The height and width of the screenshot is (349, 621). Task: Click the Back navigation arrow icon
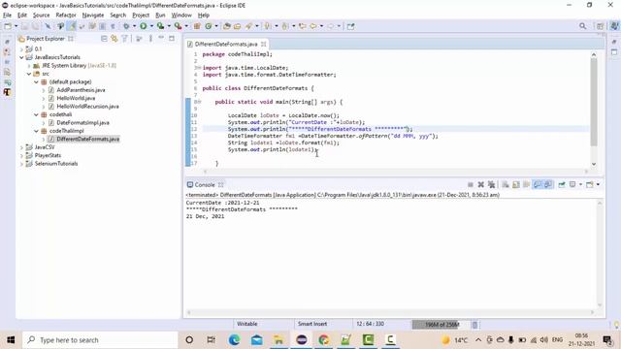click(313, 26)
